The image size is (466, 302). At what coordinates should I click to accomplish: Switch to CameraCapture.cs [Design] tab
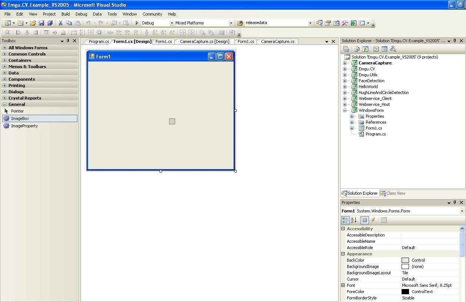[x=204, y=41]
